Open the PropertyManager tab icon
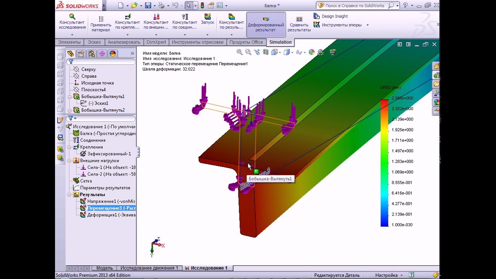Viewport: 496px width, 279px height. [81, 53]
